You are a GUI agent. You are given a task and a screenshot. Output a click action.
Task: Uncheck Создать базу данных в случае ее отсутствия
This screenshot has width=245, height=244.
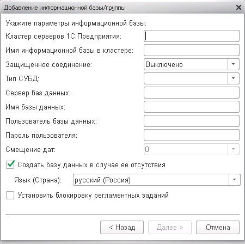pyautogui.click(x=10, y=164)
